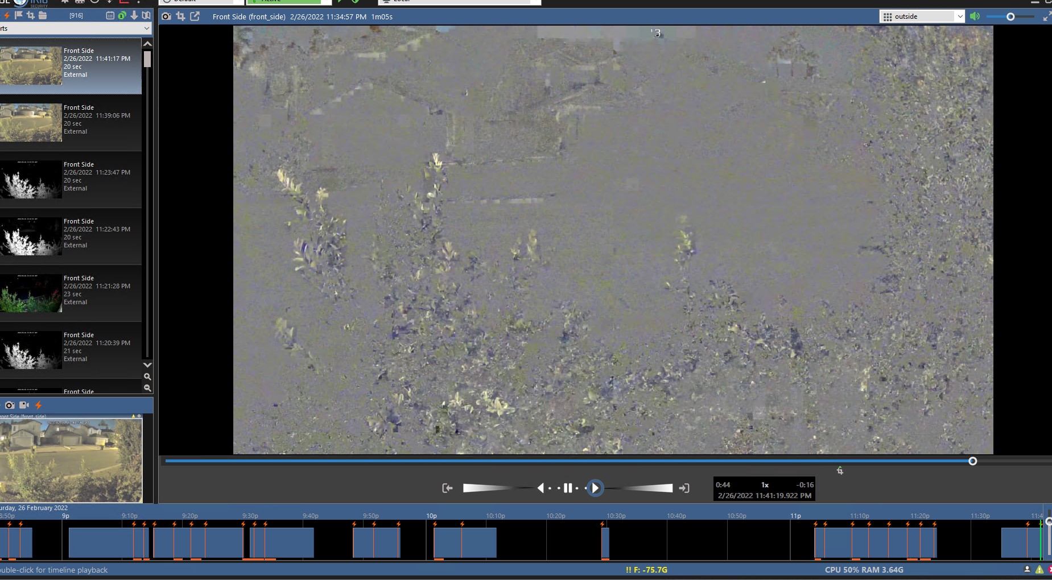Select the 11:20:39 PM Front Side clip
Image resolution: width=1052 pixels, height=580 pixels.
click(71, 350)
